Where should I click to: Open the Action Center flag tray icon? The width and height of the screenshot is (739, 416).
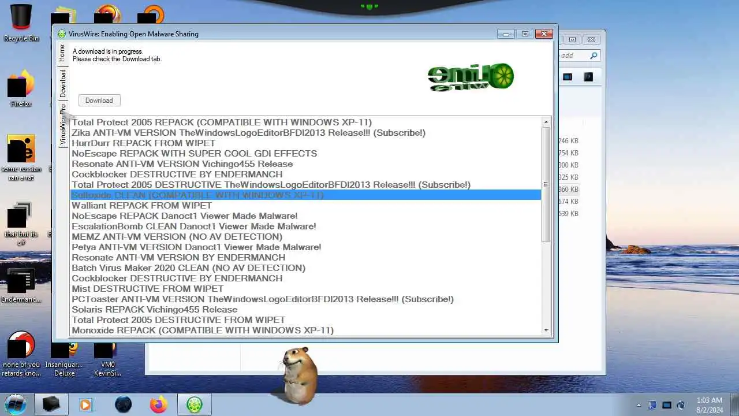(x=652, y=405)
